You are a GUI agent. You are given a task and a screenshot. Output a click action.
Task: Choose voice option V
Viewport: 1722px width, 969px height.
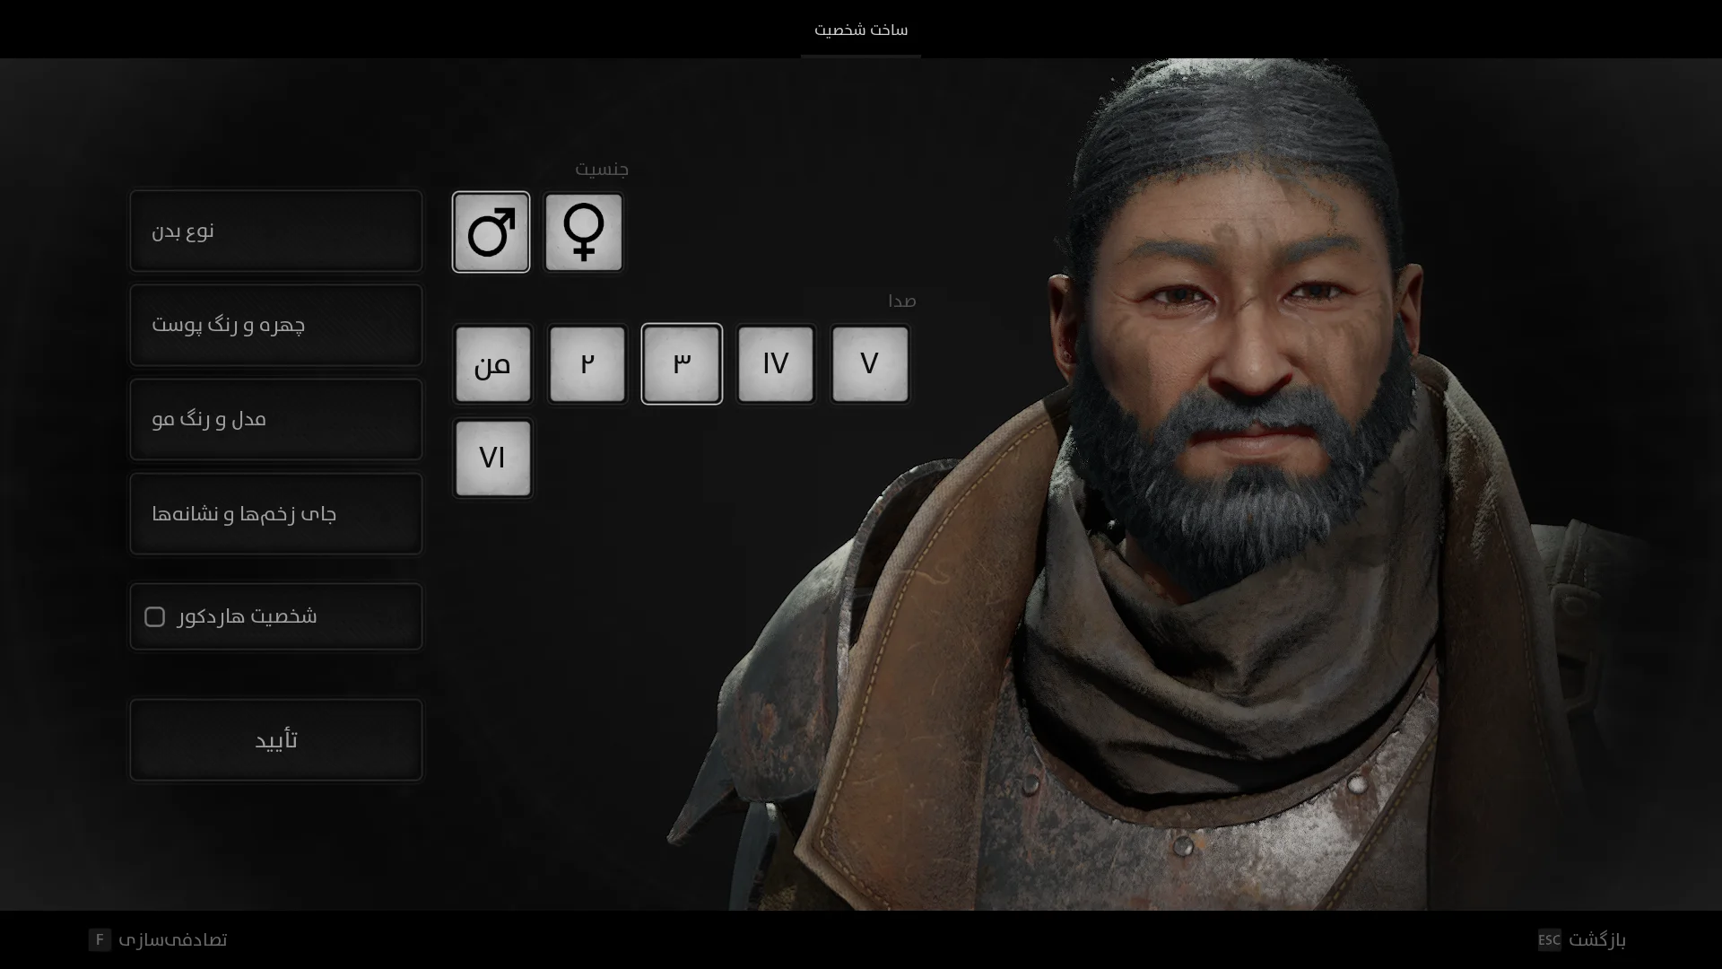[x=870, y=364]
